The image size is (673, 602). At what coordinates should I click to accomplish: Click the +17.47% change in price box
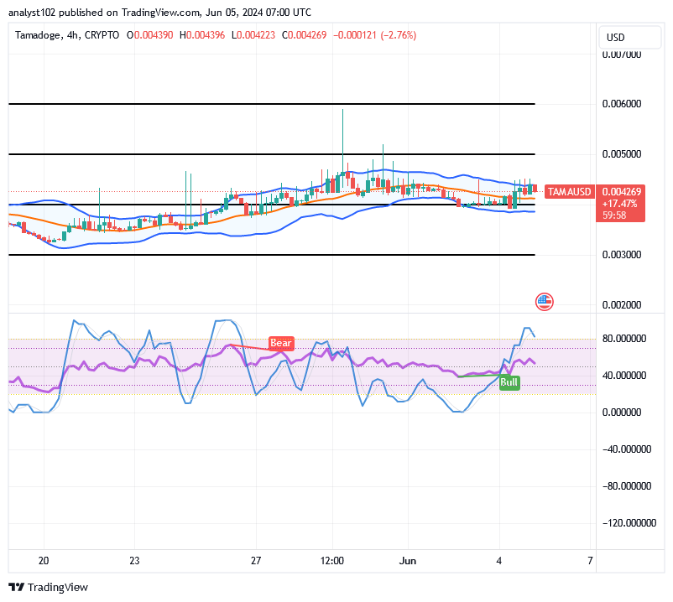click(x=620, y=204)
